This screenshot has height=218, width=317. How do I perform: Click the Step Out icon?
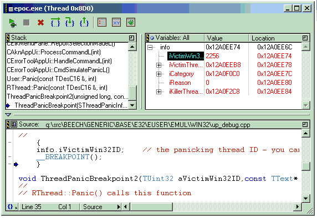84,22
